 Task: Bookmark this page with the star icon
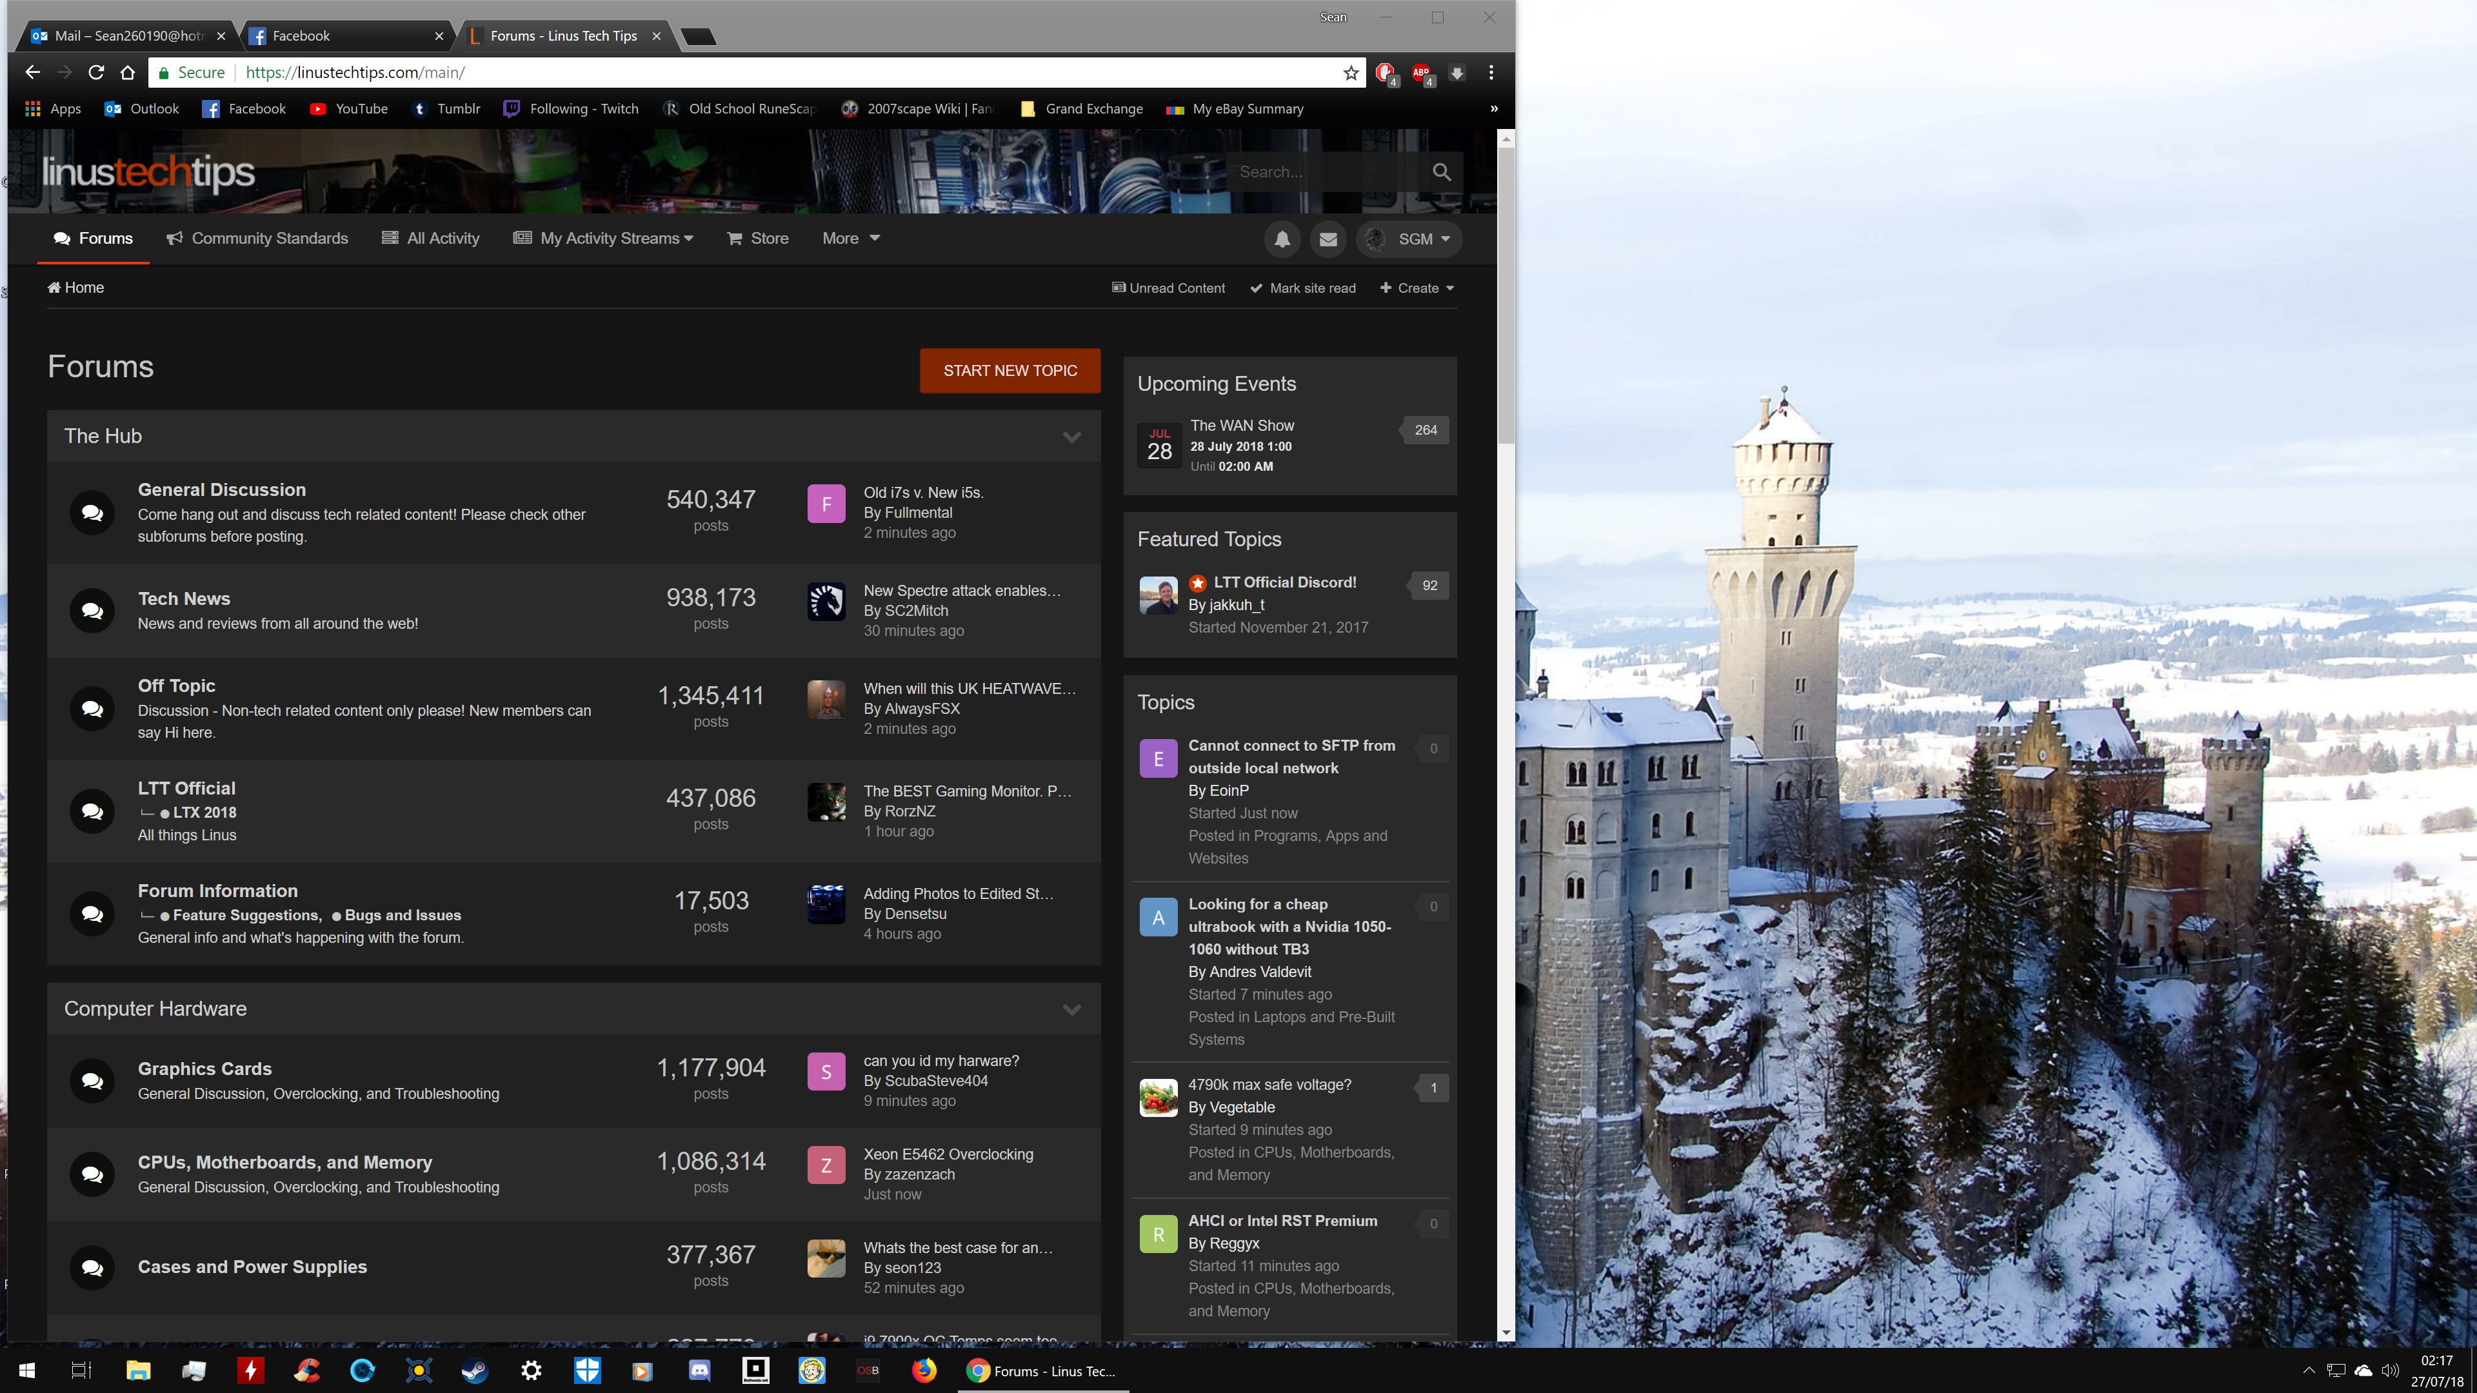[1351, 72]
